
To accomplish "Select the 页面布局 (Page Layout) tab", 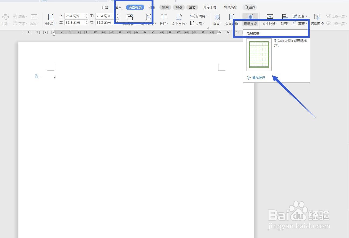I will click(x=135, y=7).
